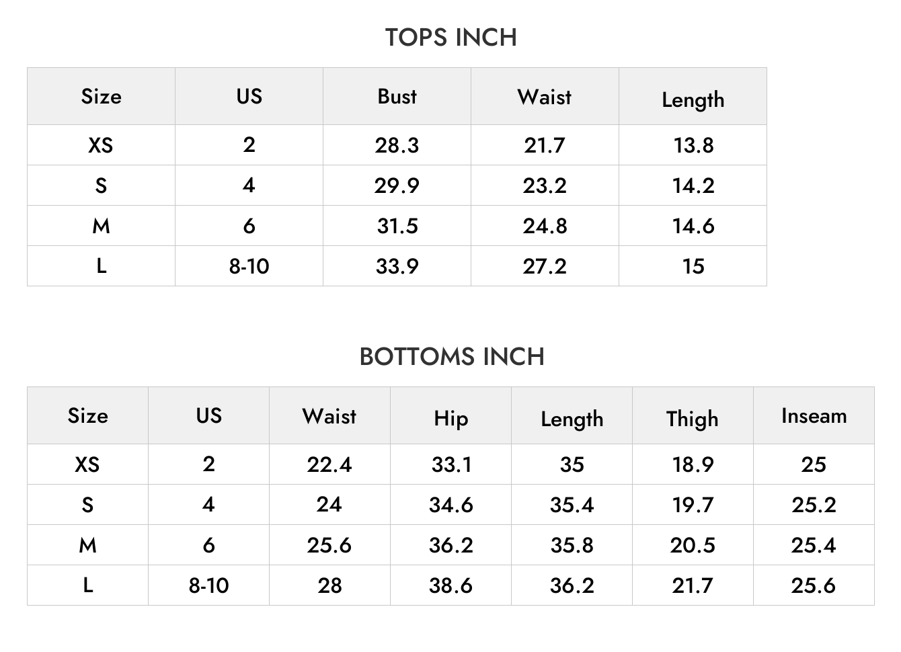Select inseam value 25.6
Screen dimensions: 901x652
click(814, 585)
